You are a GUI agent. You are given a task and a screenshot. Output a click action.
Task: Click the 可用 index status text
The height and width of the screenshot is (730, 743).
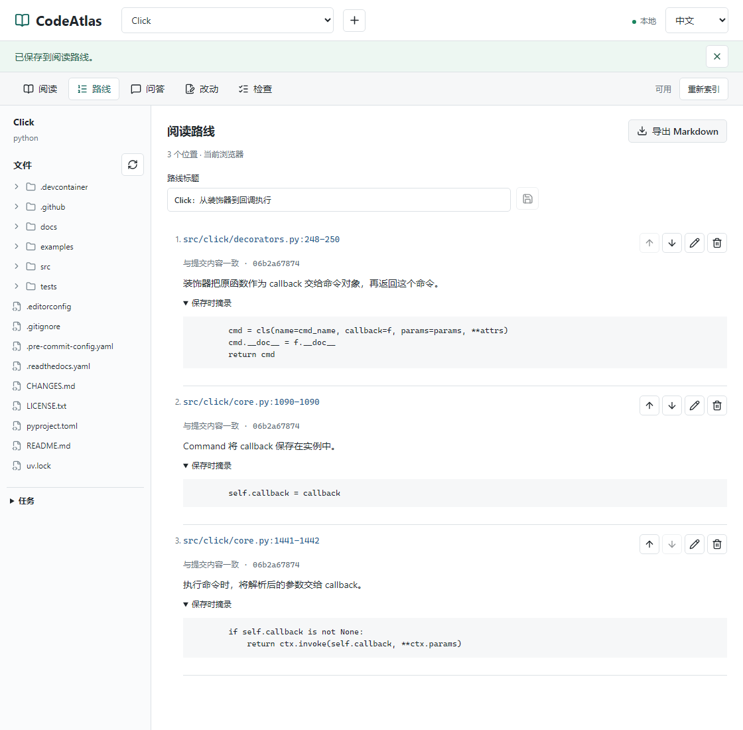pyautogui.click(x=663, y=89)
